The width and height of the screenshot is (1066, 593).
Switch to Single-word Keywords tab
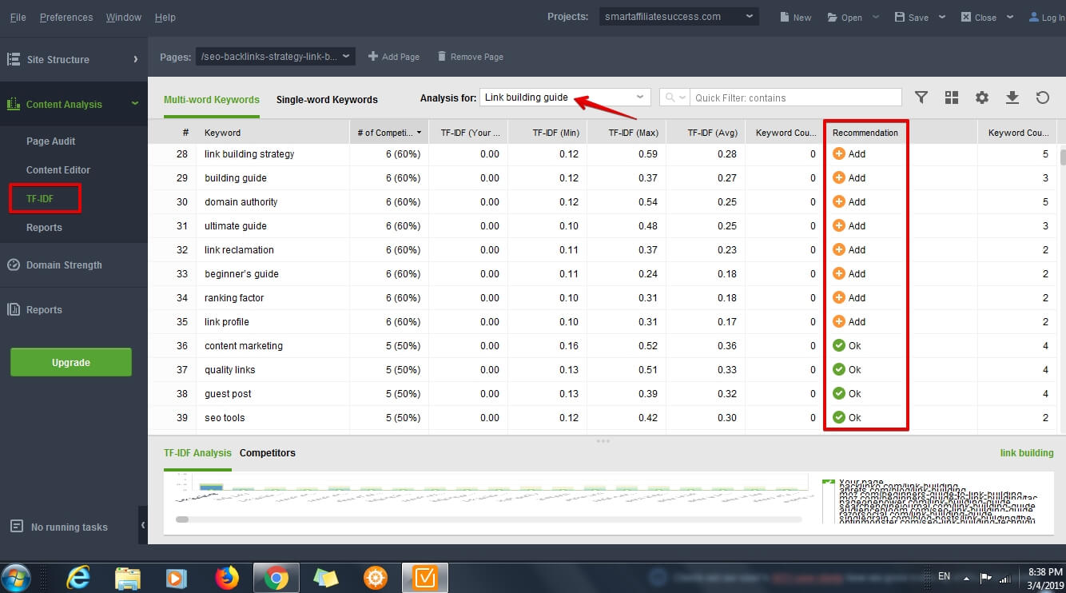pyautogui.click(x=327, y=100)
